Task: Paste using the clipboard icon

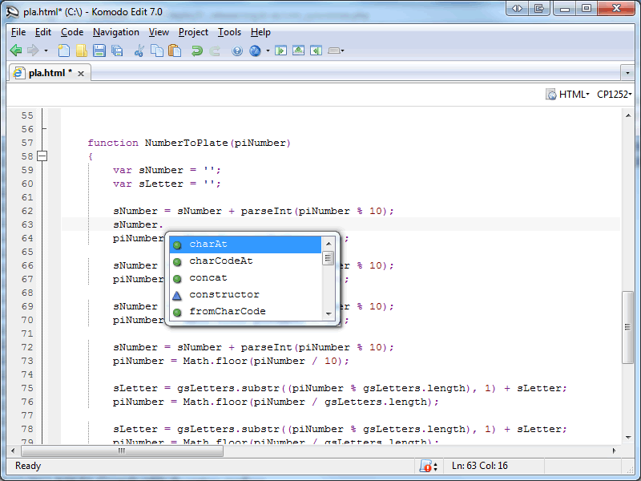Action: 175,51
